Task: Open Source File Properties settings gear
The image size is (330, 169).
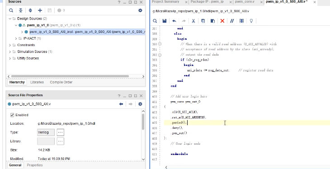Action: [x=140, y=104]
